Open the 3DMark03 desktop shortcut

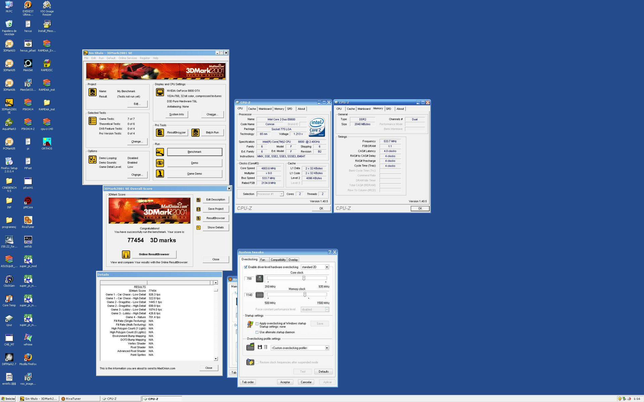tap(9, 46)
